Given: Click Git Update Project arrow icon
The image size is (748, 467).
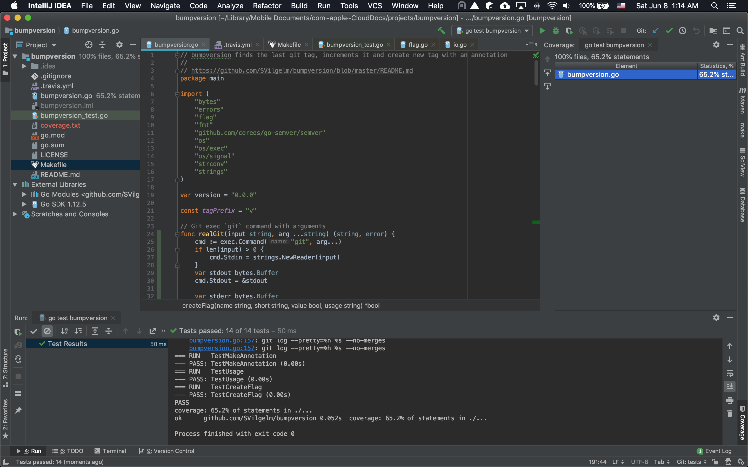Looking at the screenshot, I should click(x=656, y=31).
